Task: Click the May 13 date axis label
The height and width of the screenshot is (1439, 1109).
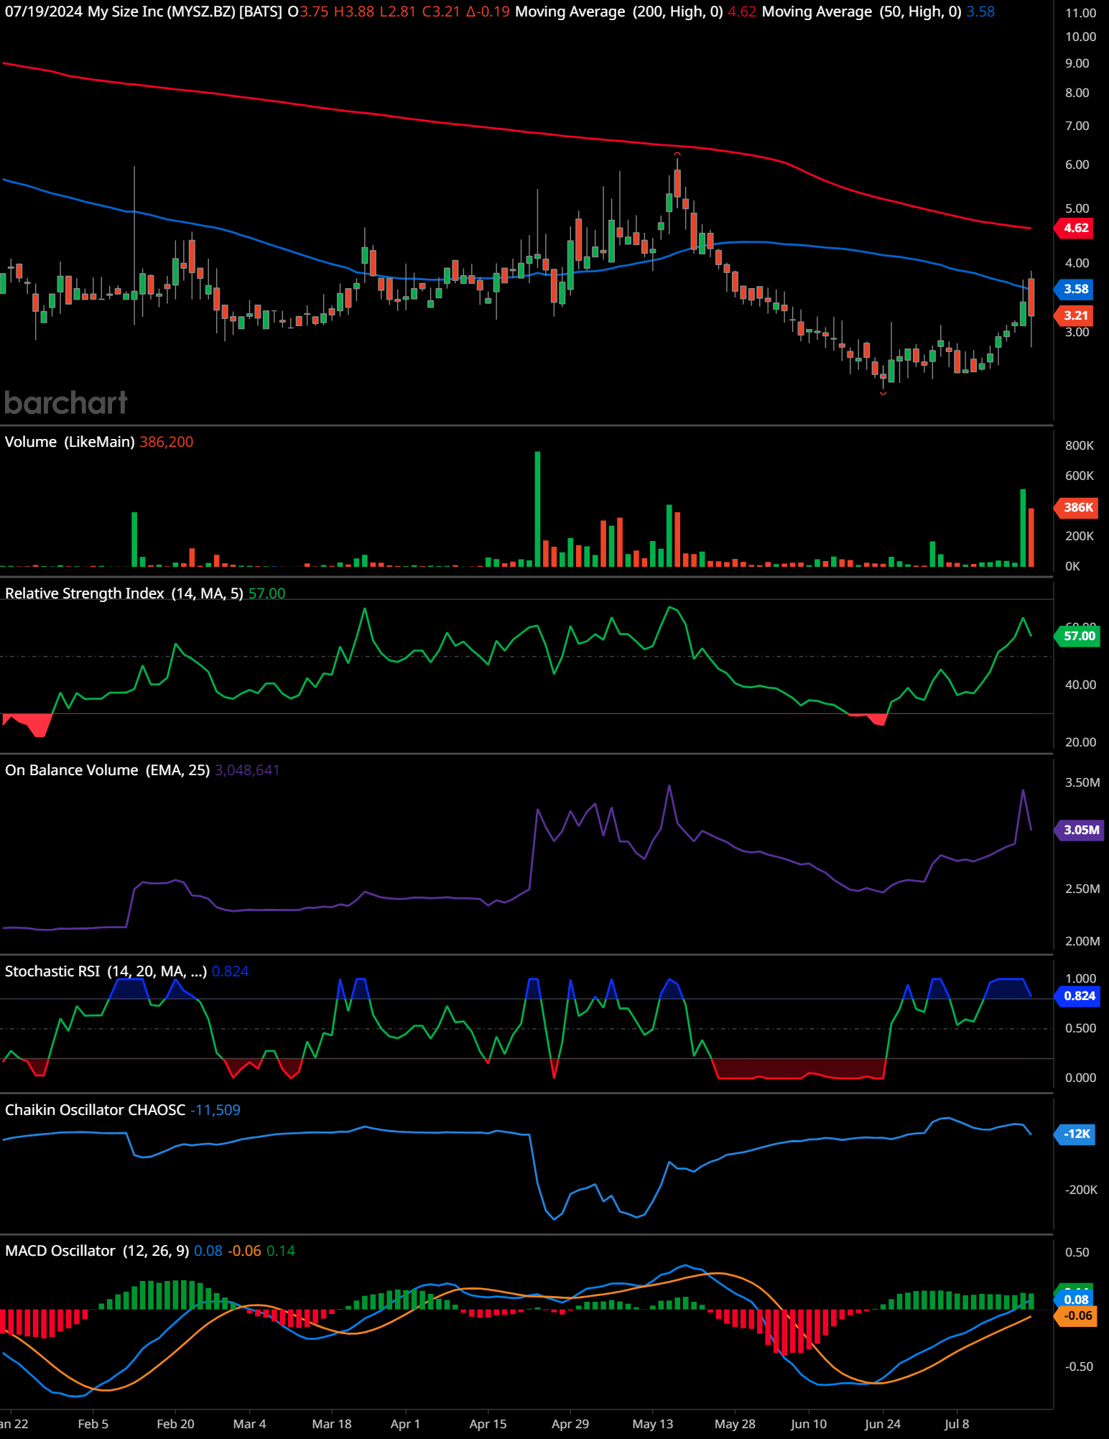Action: pos(653,1424)
